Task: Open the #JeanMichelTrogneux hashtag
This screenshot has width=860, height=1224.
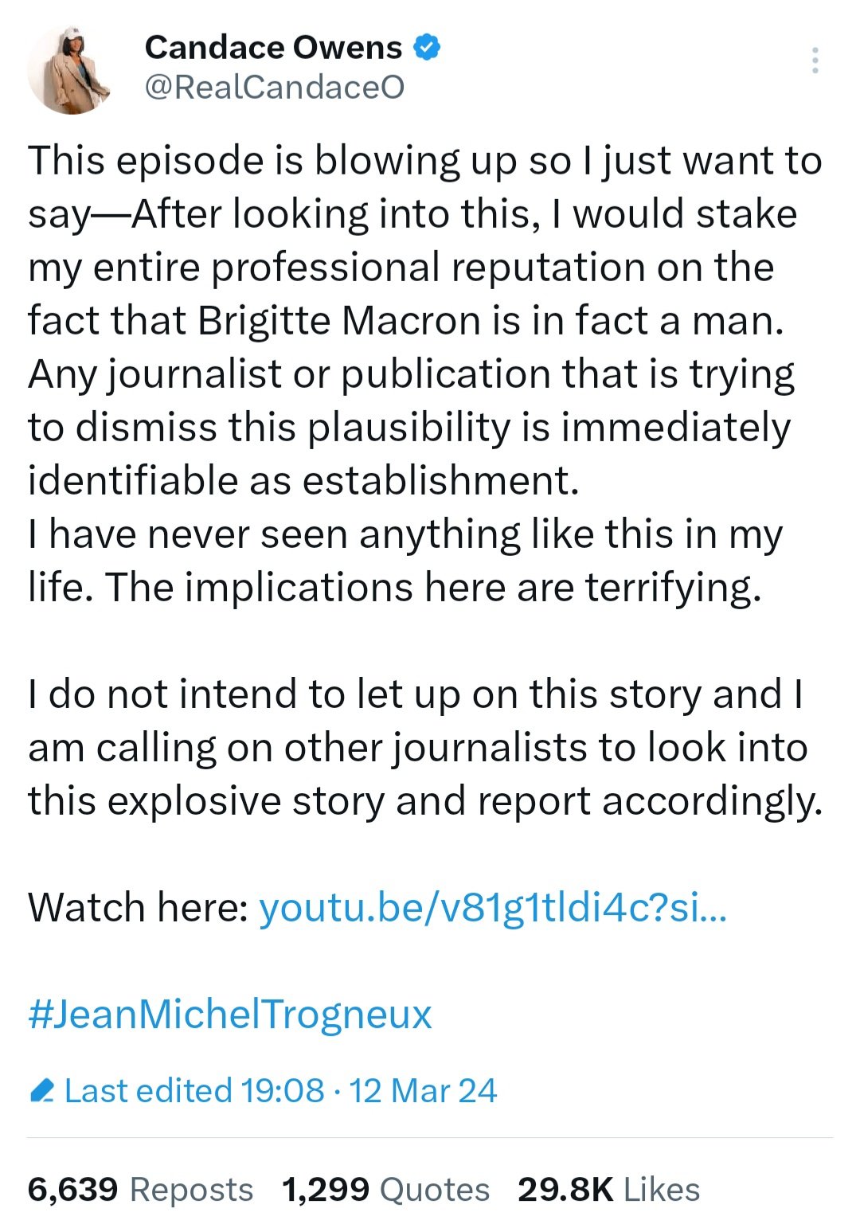Action: coord(230,1015)
